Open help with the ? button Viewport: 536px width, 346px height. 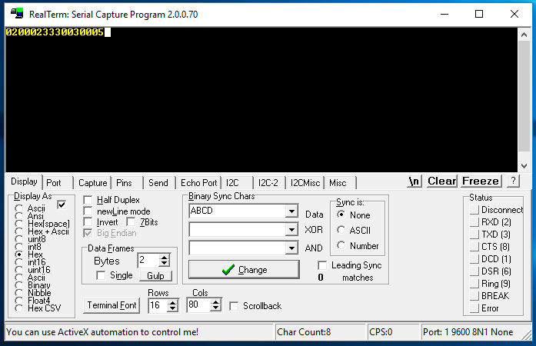pos(513,181)
